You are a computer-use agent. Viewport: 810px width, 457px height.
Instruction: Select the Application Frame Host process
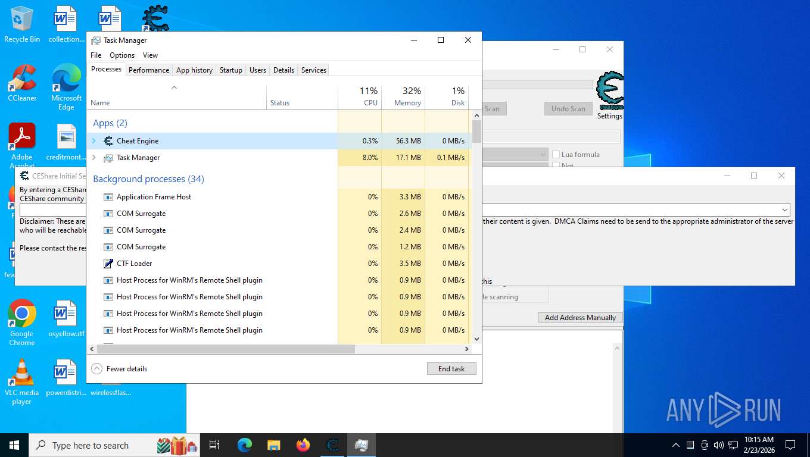pos(279,197)
